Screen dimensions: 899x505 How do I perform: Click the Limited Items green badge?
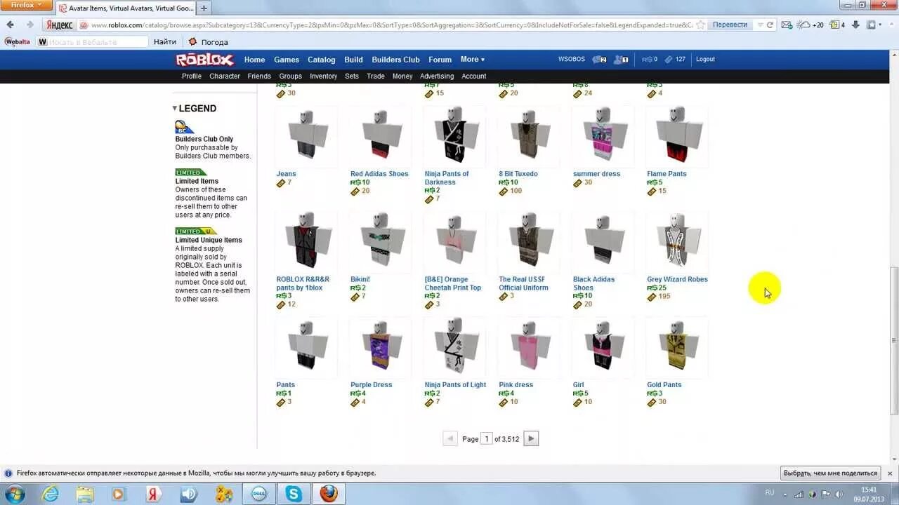click(190, 172)
